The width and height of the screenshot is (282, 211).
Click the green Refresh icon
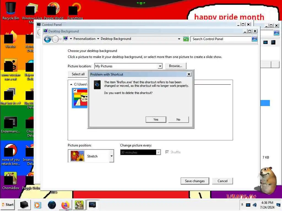tap(186, 39)
